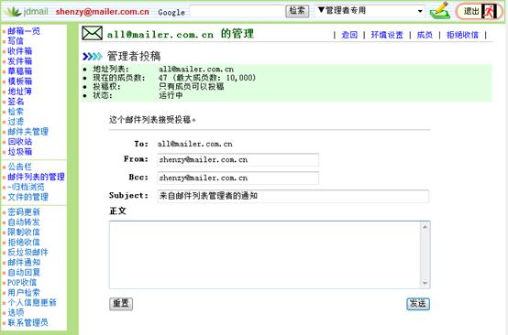Open 反垃圾邮件 anti-spam settings
The height and width of the screenshot is (335, 508).
(28, 253)
